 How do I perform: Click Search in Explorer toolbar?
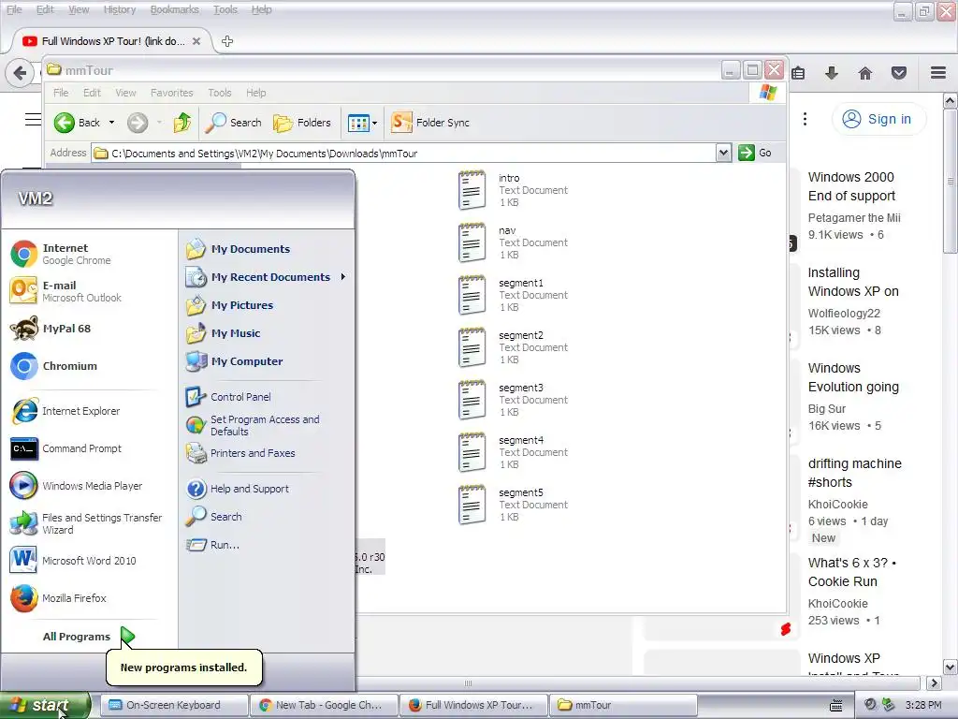point(233,123)
